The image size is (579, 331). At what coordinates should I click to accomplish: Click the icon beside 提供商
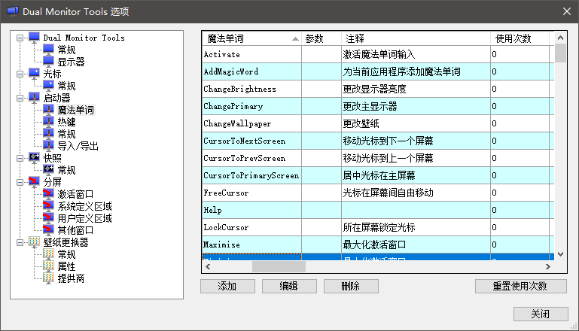point(48,278)
